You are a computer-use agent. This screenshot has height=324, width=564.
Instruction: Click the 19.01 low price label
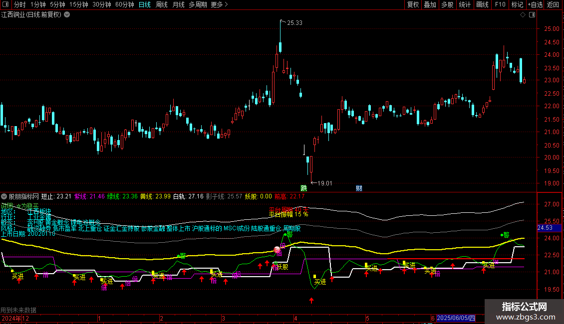325,183
